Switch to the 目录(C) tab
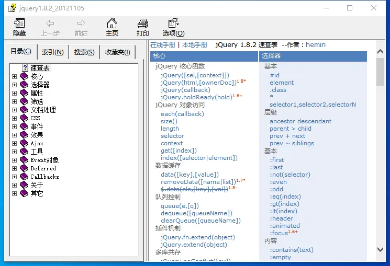The height and width of the screenshot is (266, 390). (21, 51)
